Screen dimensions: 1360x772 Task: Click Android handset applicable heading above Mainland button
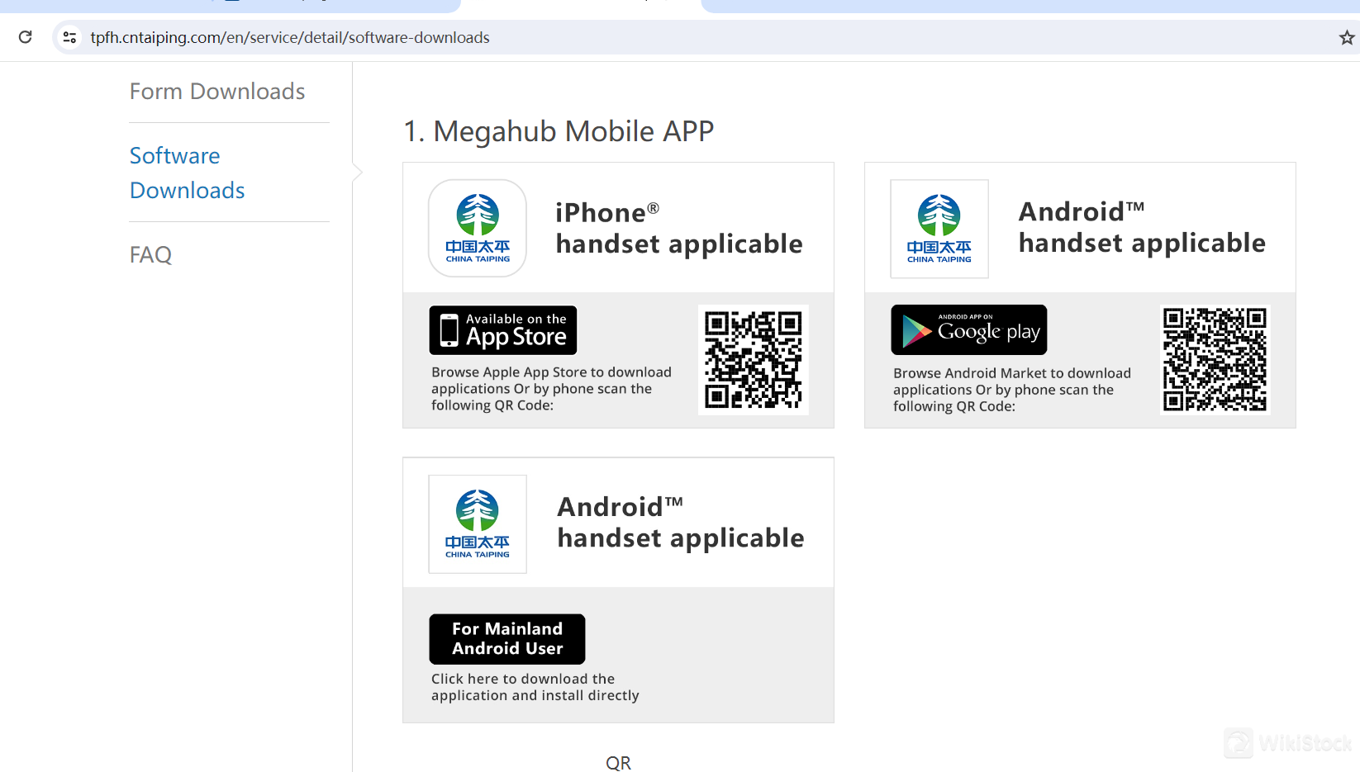coord(681,522)
